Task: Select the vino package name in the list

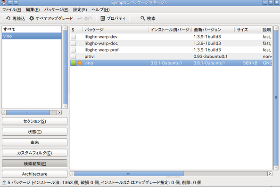Action: click(x=89, y=63)
